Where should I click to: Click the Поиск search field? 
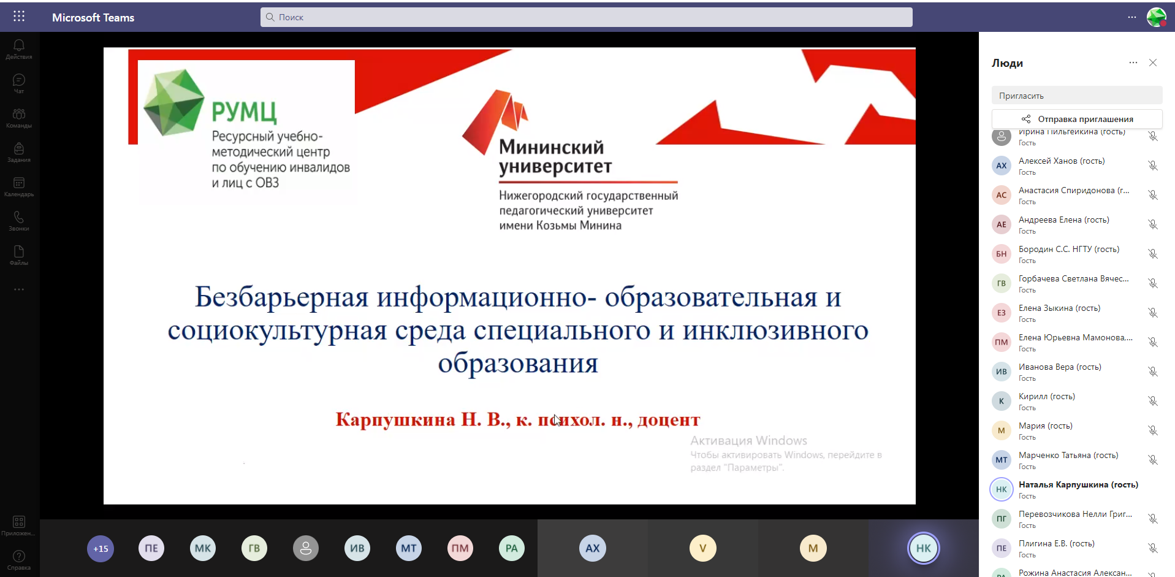point(586,17)
